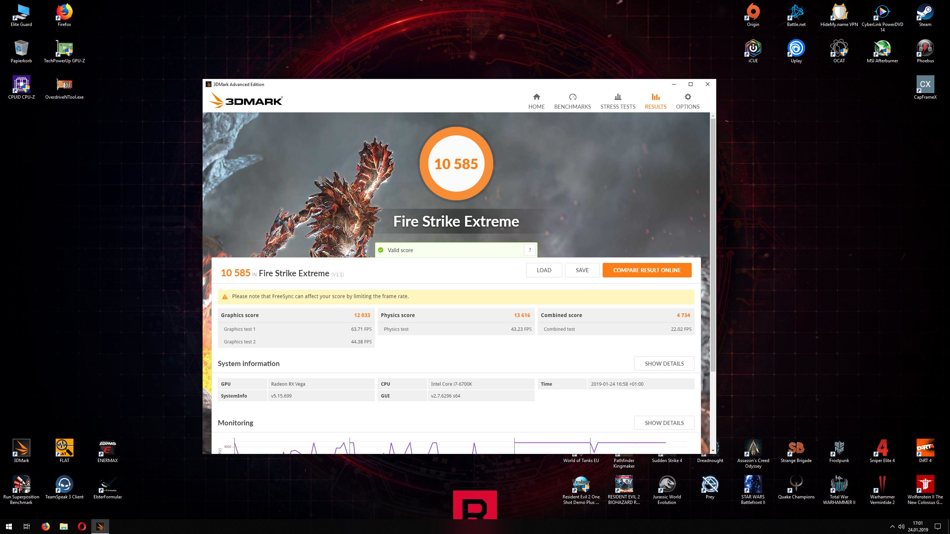Open Wolfenstein II The New Colossus shortcut
The image size is (950, 534).
coord(925,490)
